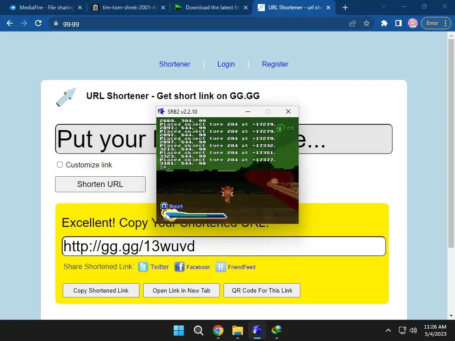Enable the Customize link checkbox

click(60, 165)
